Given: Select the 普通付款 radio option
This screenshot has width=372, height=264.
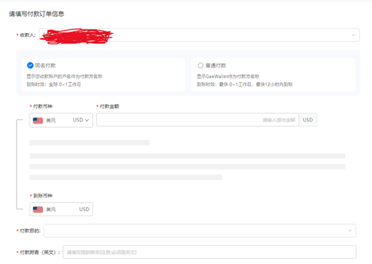Looking at the screenshot, I should [x=201, y=65].
